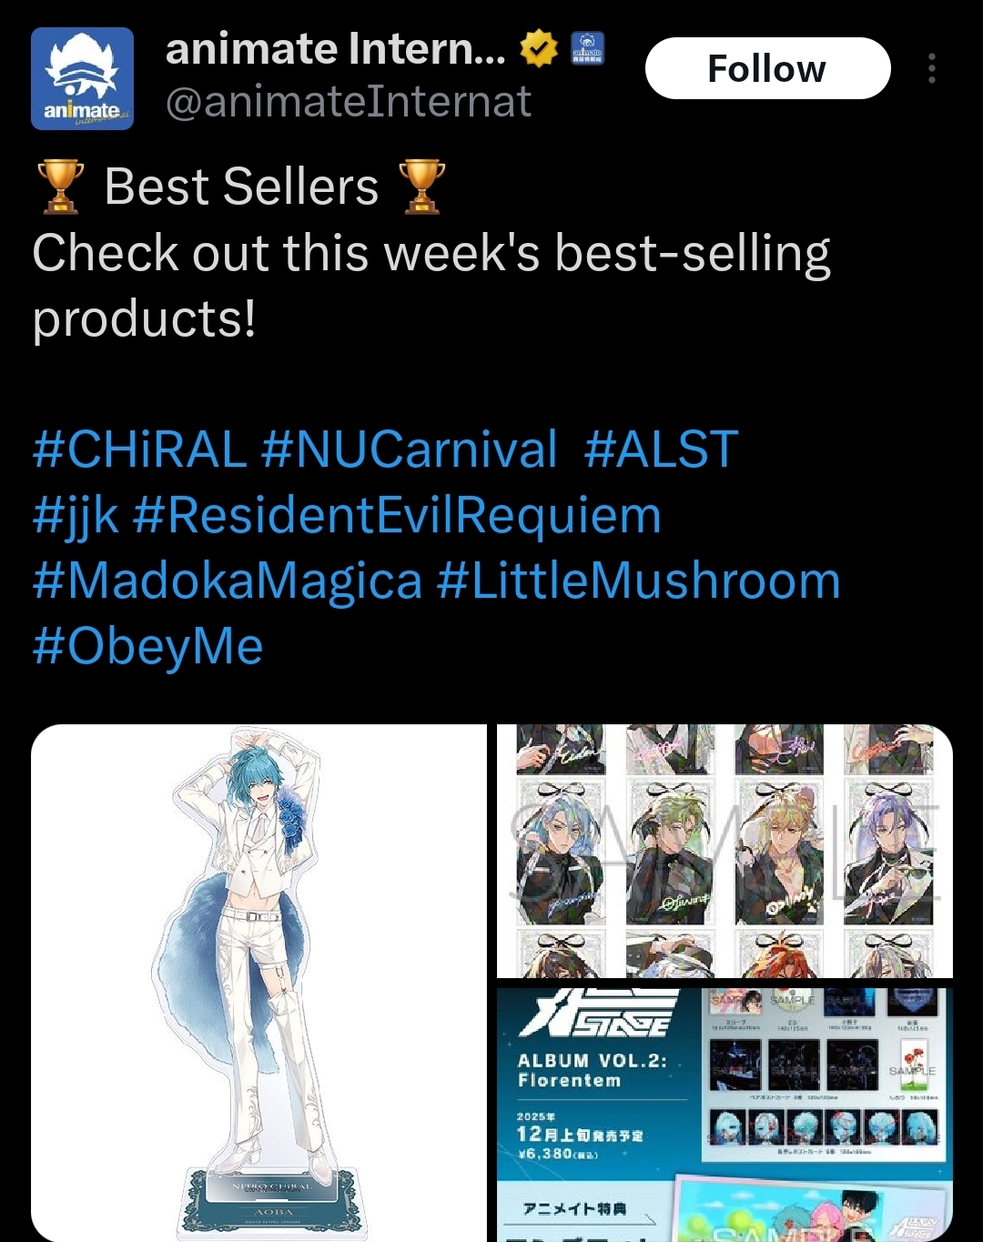The image size is (983, 1242).
Task: Open the #LittleMushroom hashtag
Action: point(638,581)
